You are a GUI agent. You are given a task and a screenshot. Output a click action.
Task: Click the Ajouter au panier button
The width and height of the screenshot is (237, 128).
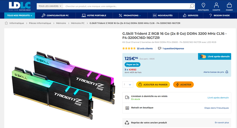click(153, 84)
